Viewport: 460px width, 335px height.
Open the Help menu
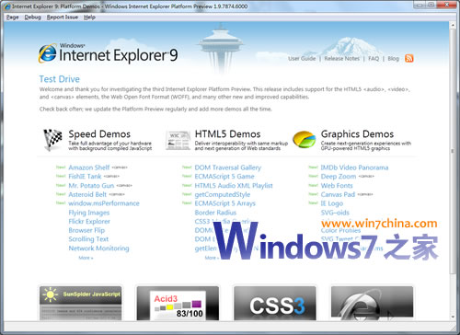click(x=89, y=17)
